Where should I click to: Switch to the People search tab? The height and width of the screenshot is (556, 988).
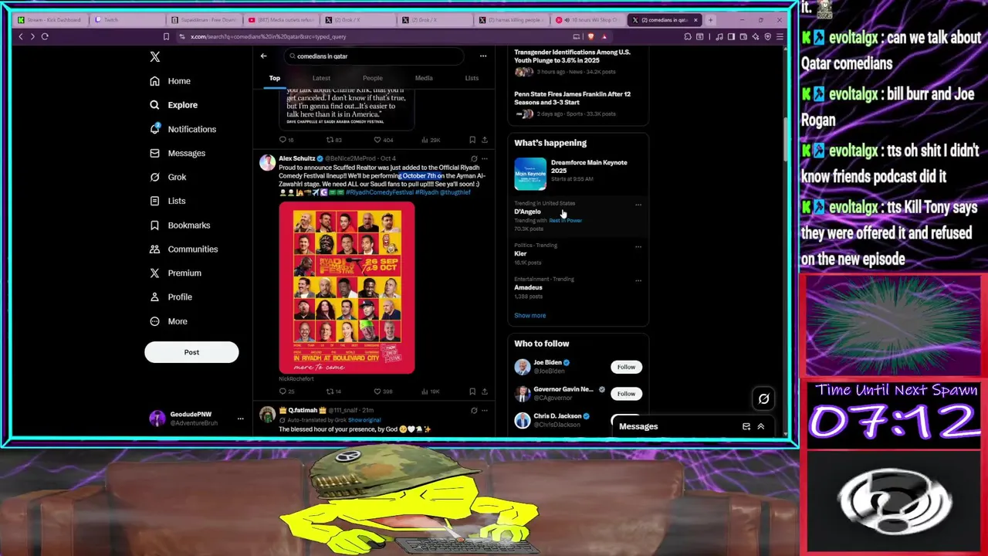(372, 78)
